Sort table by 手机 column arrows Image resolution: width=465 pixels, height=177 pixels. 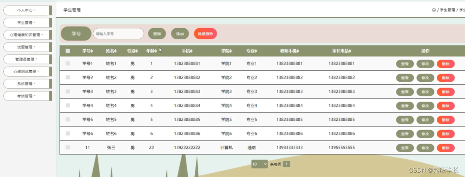pyautogui.click(x=191, y=51)
